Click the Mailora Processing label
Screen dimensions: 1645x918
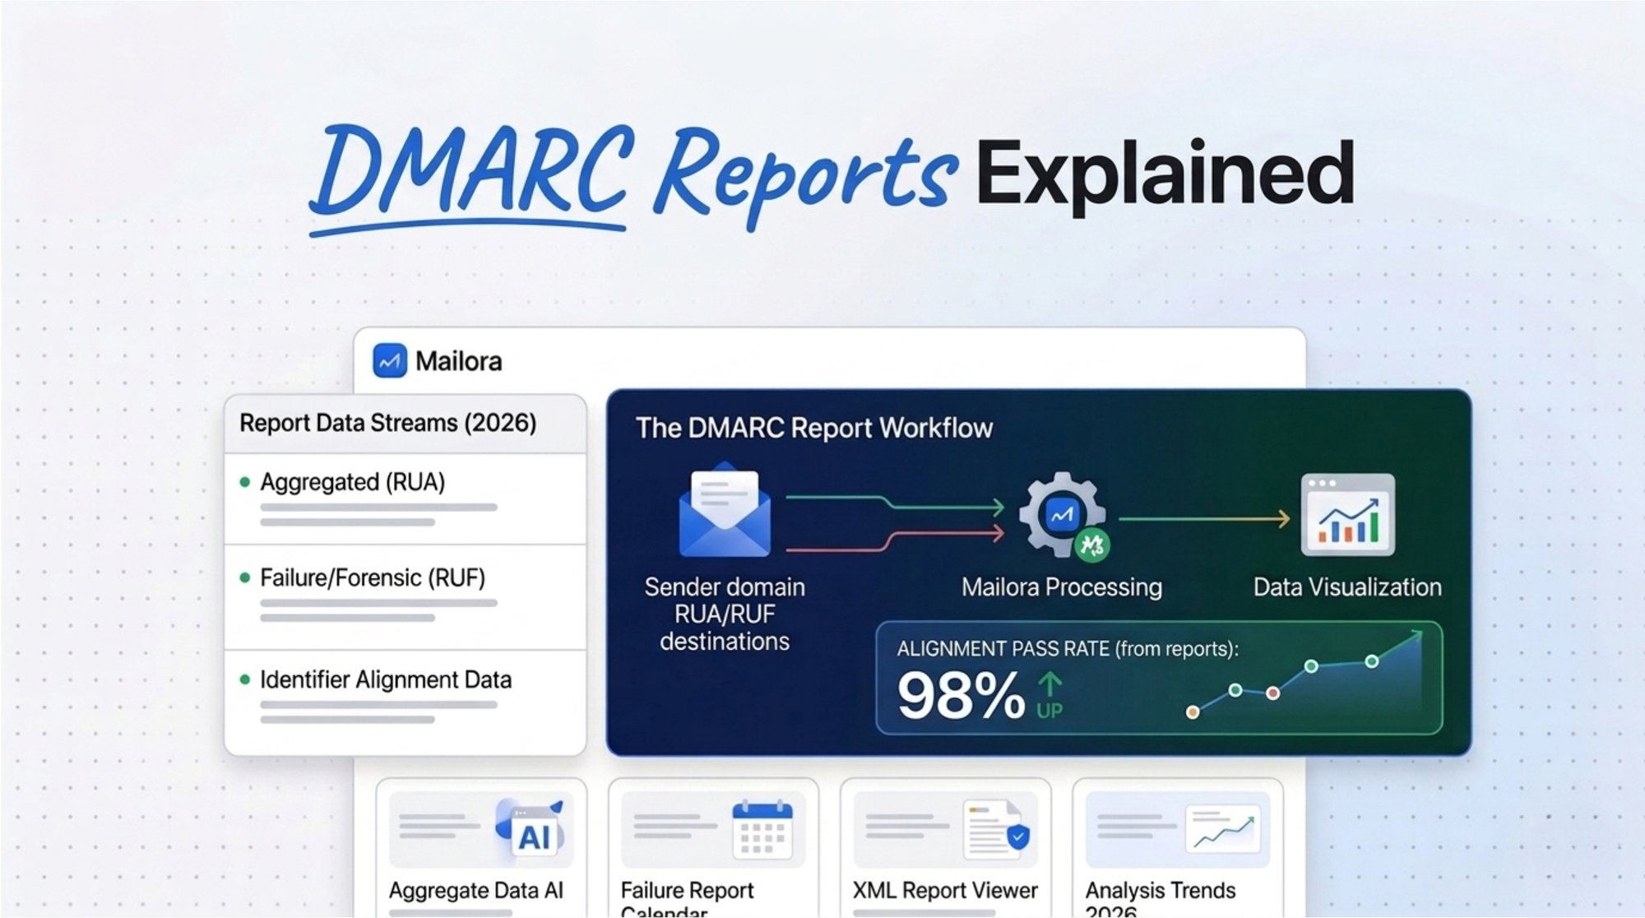(x=1061, y=587)
